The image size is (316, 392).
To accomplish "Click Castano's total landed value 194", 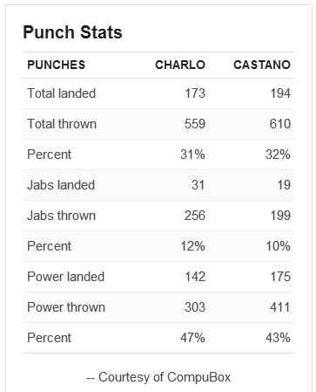I will 280,93.
